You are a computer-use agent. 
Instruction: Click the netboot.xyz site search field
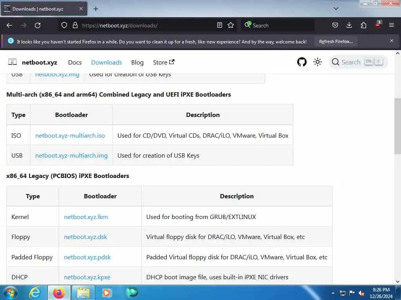click(358, 62)
